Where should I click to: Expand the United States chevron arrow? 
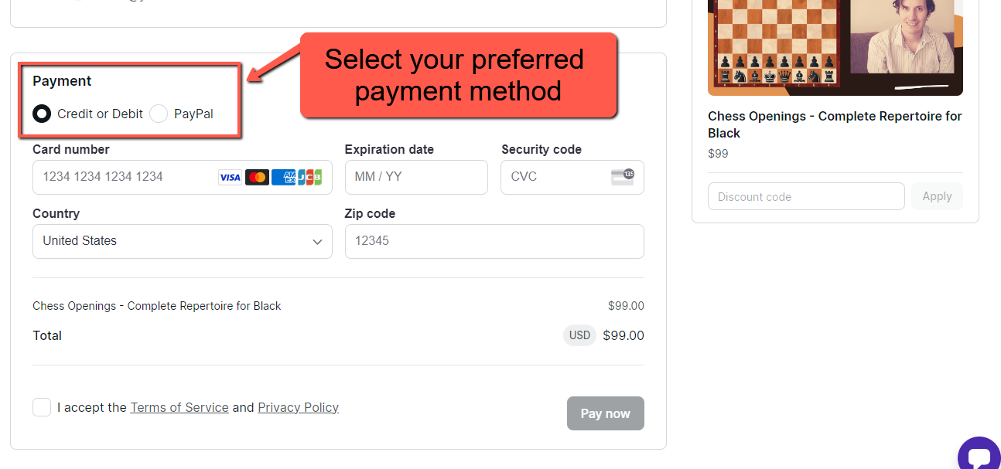(x=317, y=242)
